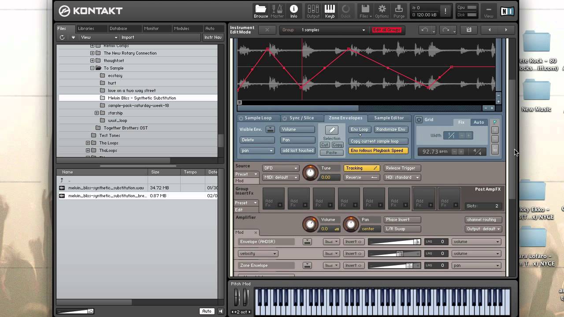Enable Phase Invert in Amplifier
Viewport: 564px width, 317px height.
click(x=402, y=220)
